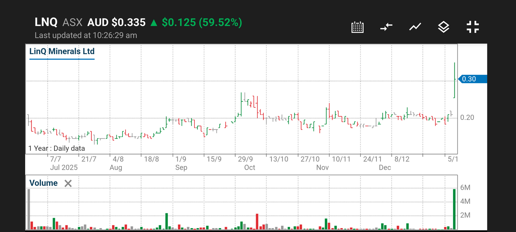
Task: Click the '1 Year : Daily data' label
Action: coord(57,148)
